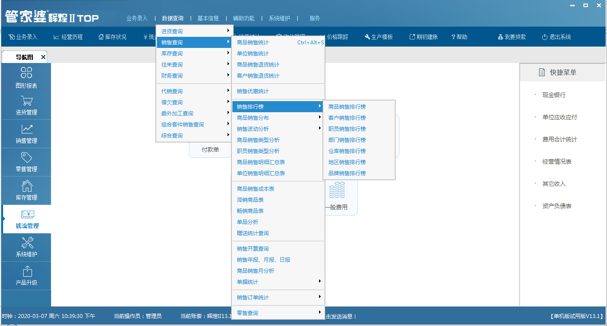Open 销售管理 chart icon in sidebar
The image size is (607, 326).
[x=26, y=130]
